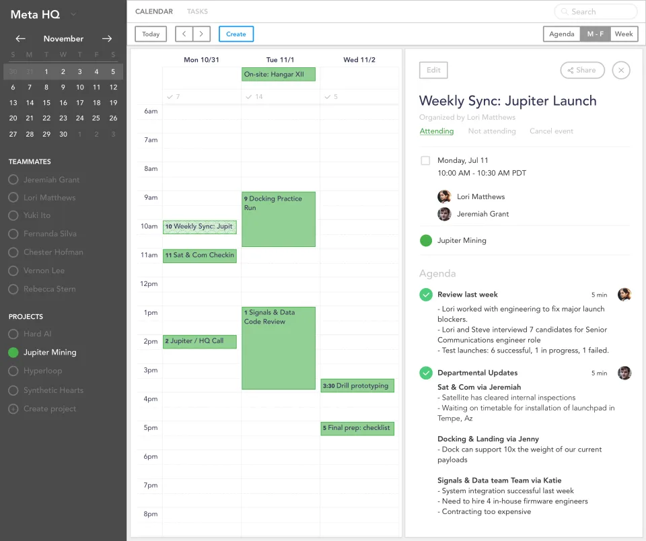Click the Create project plus icon
Viewport: 646px width, 541px height.
13,408
